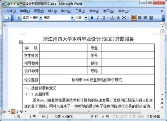167x121 pixels.
Task: Click the heading 一、选题背景和意义
Action: (40, 88)
